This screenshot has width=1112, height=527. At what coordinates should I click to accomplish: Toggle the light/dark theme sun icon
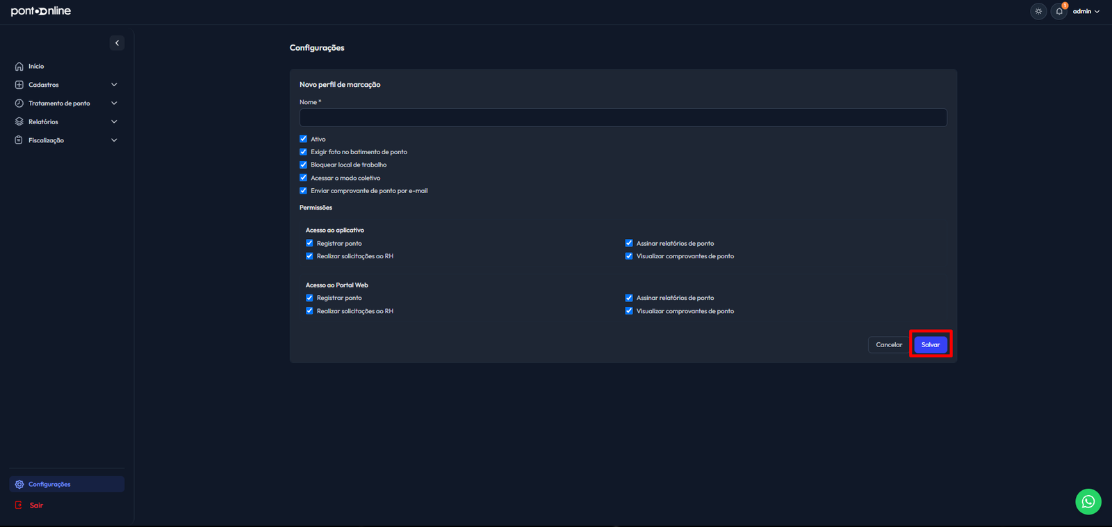click(x=1038, y=11)
